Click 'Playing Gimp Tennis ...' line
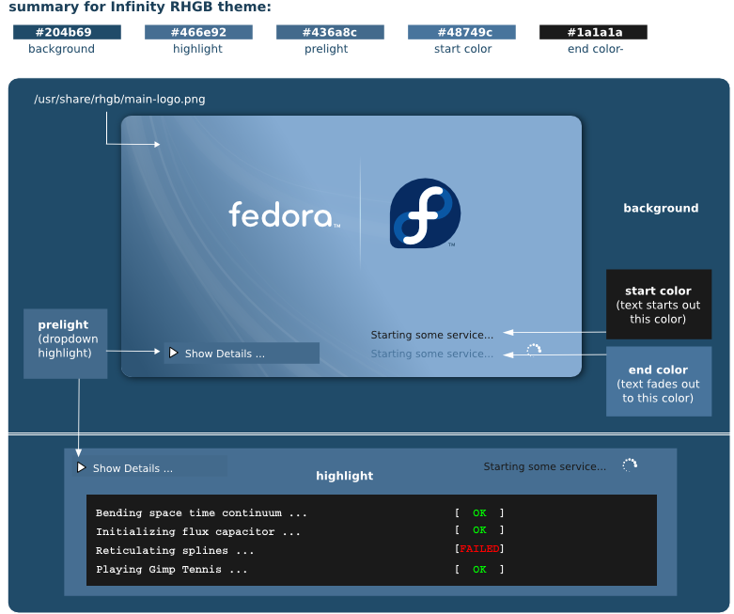 click(171, 569)
